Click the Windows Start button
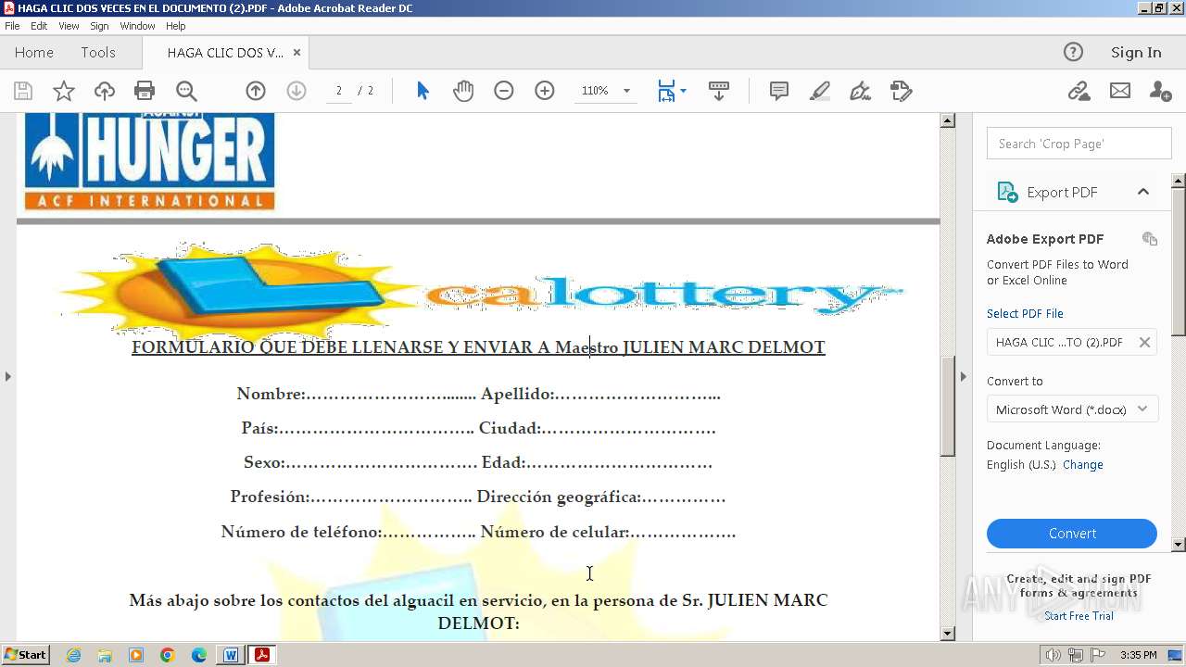Viewport: 1186px width, 667px height. click(25, 654)
